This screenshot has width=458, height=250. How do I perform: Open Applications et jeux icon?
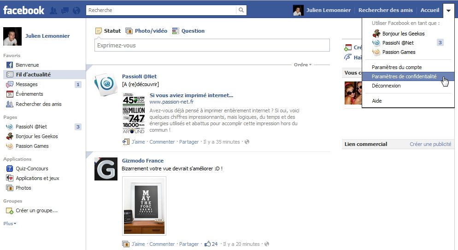click(x=10, y=178)
